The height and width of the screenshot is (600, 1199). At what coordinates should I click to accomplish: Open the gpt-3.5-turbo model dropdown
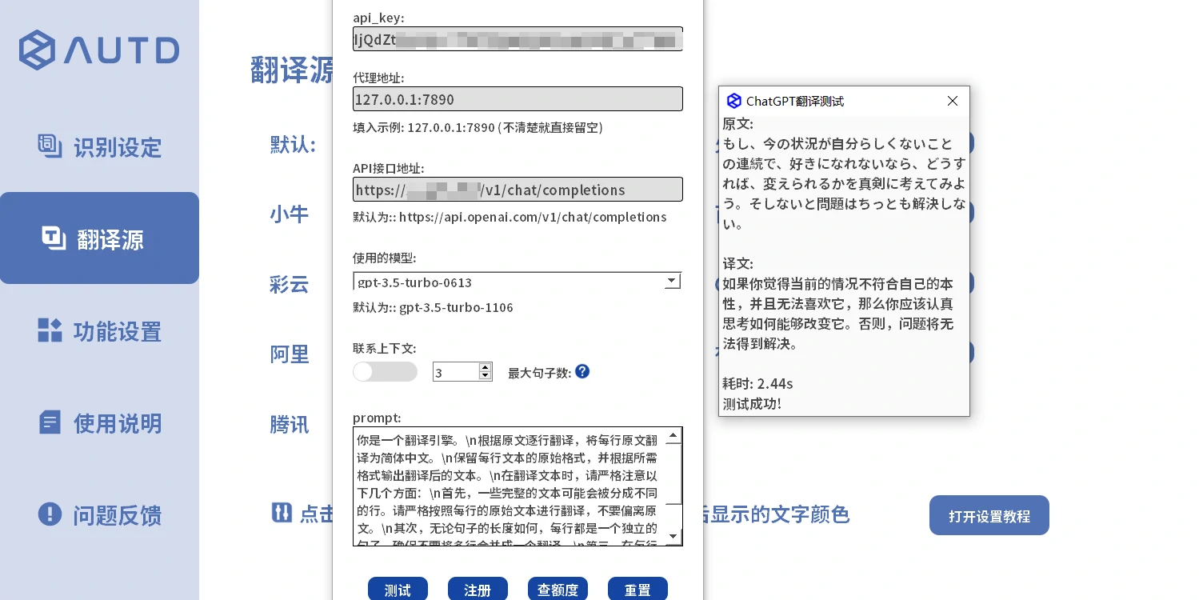(671, 281)
